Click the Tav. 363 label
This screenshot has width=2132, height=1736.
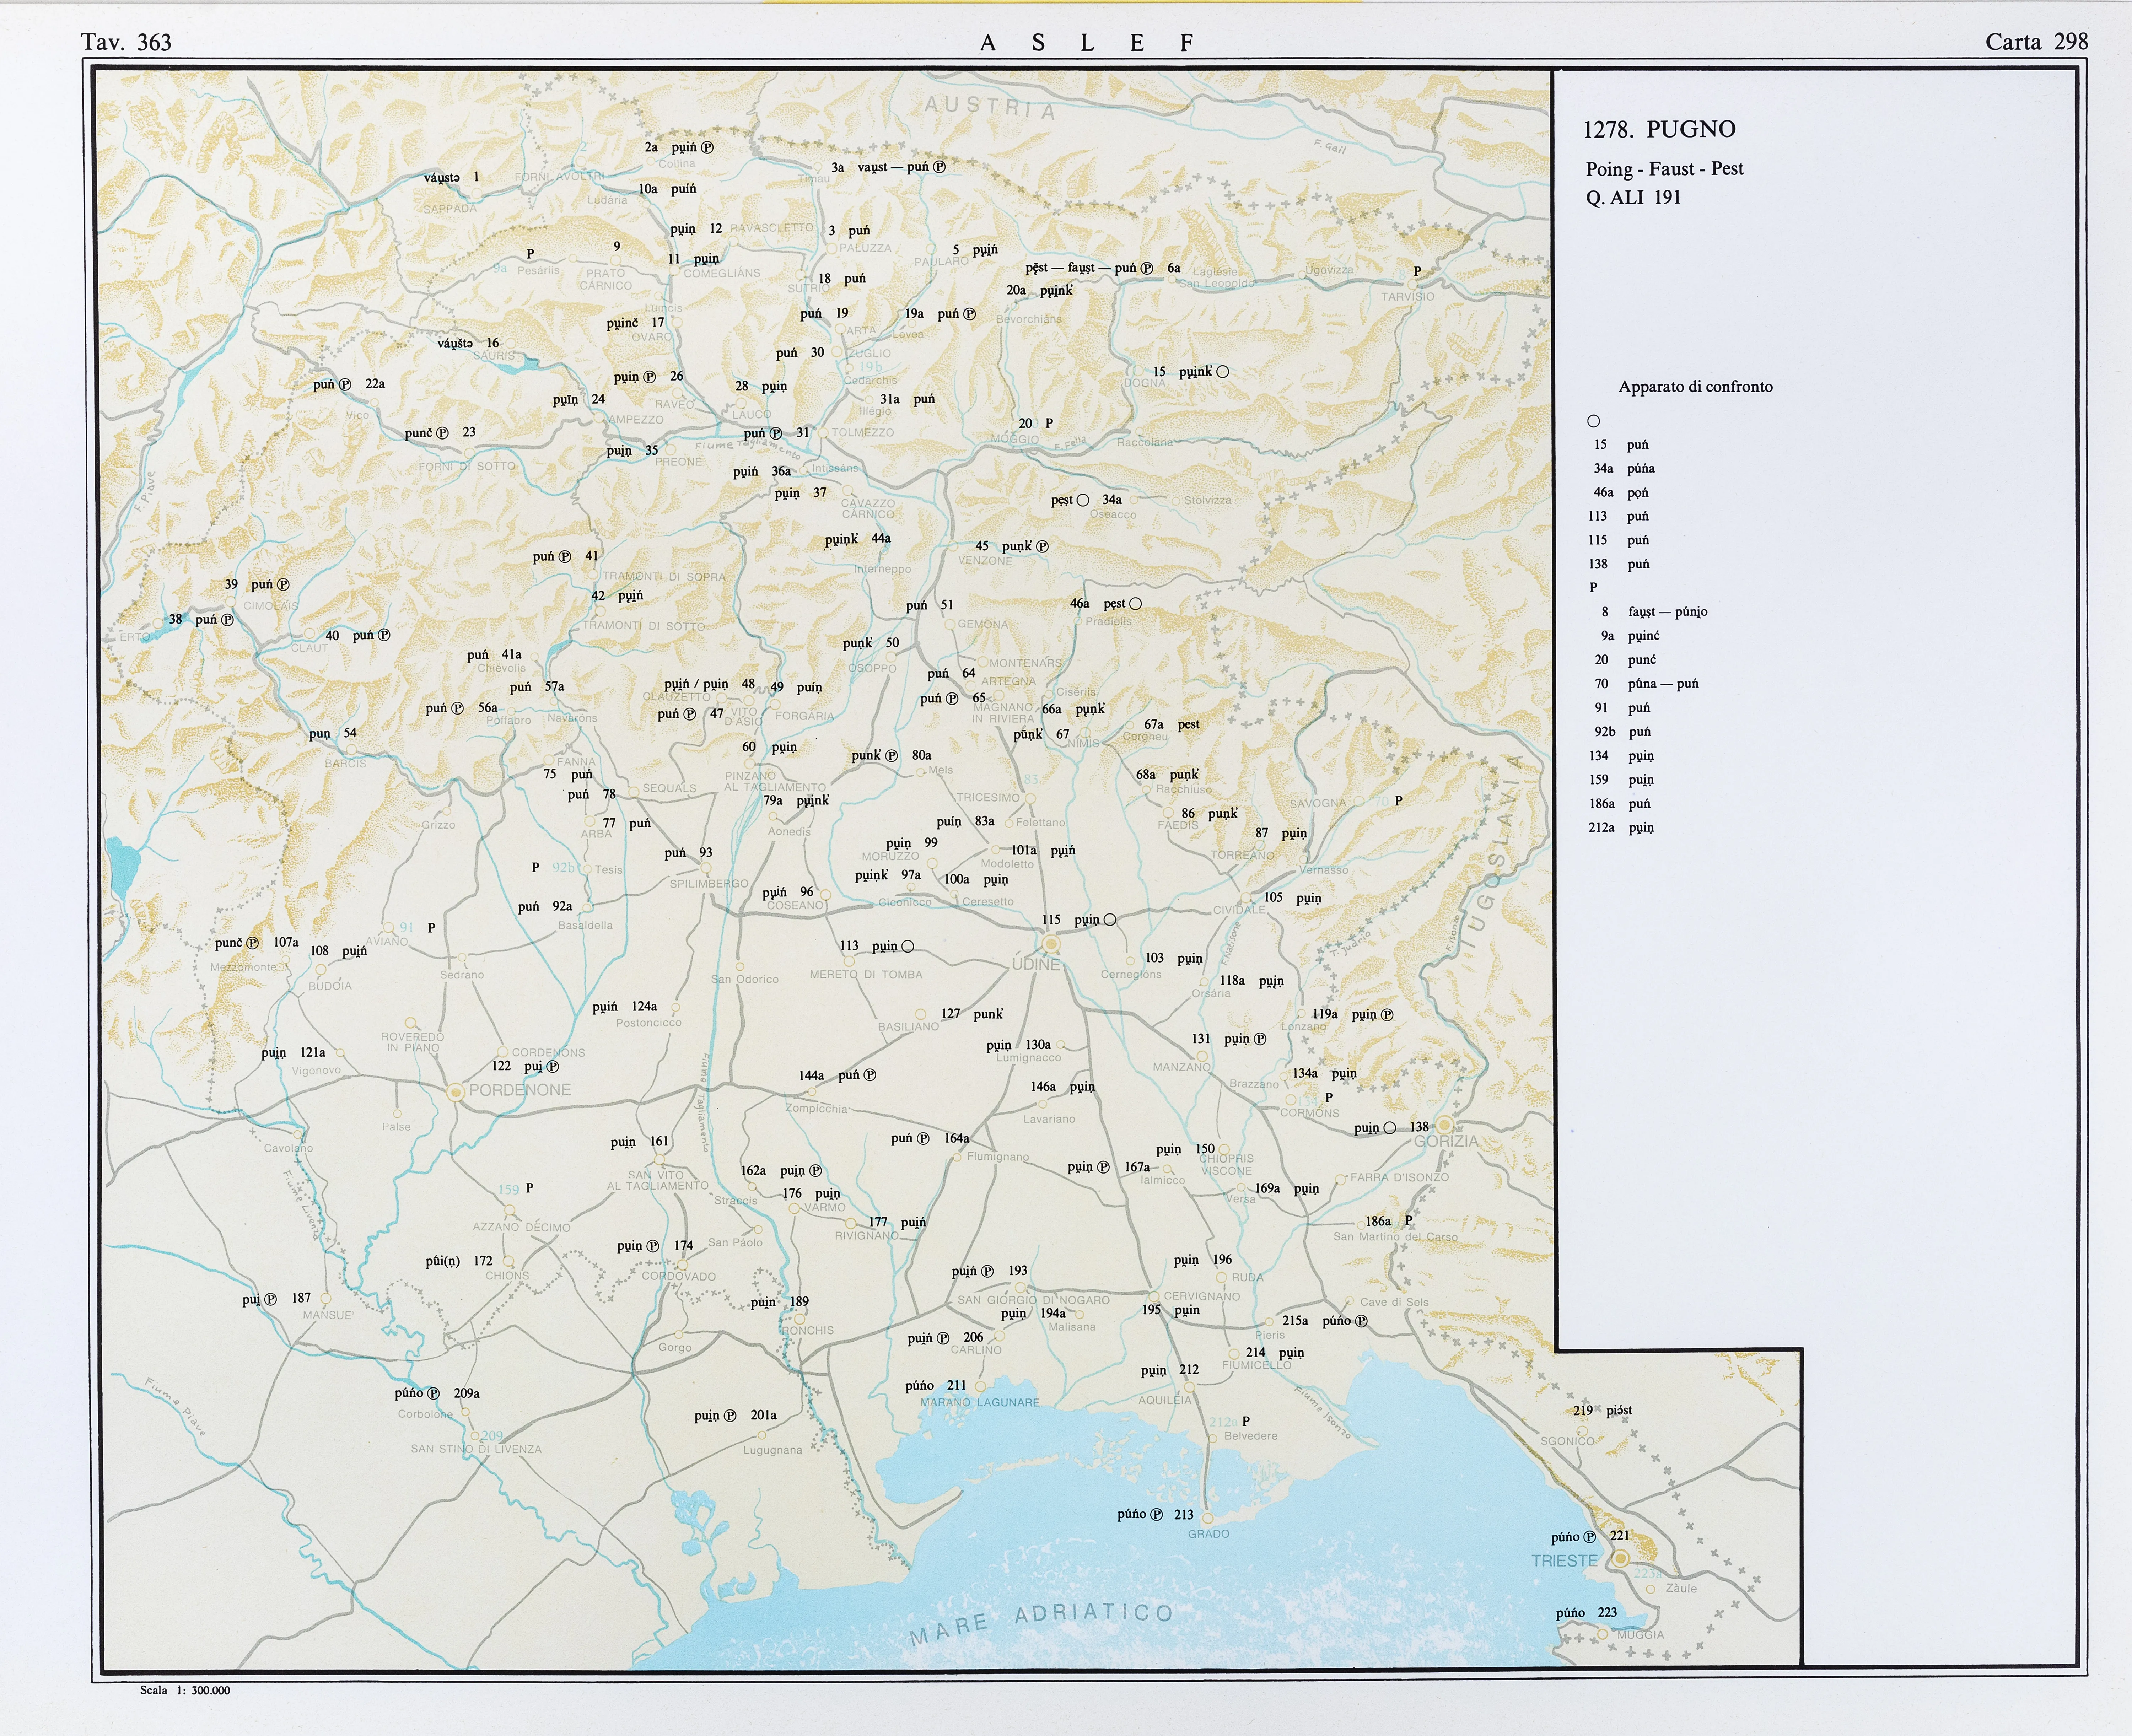coord(126,42)
